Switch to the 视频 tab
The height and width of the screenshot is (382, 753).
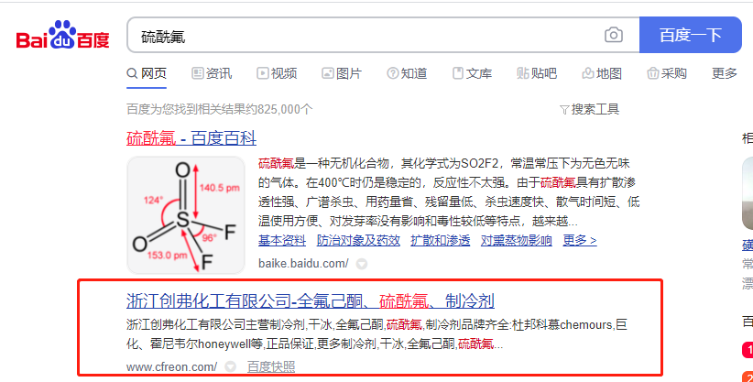pos(277,73)
